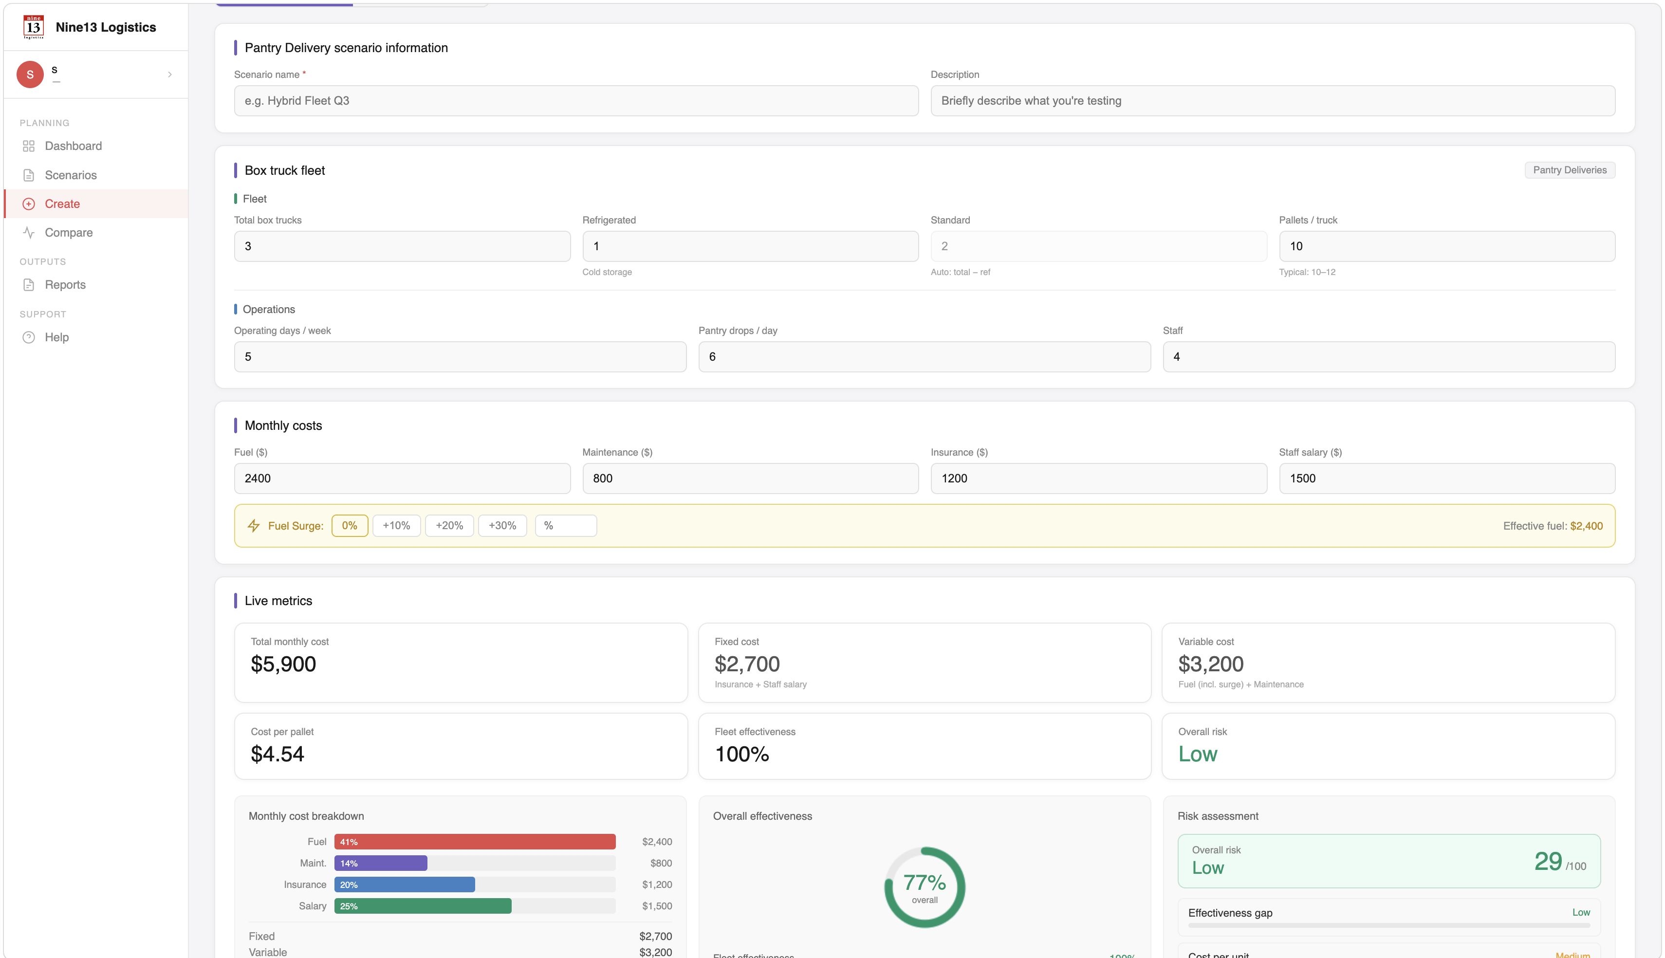Click the red S user avatar
The image size is (1665, 958).
[30, 74]
